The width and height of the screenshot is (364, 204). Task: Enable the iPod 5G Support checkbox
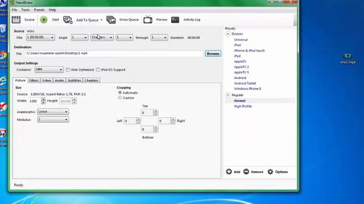(x=98, y=70)
